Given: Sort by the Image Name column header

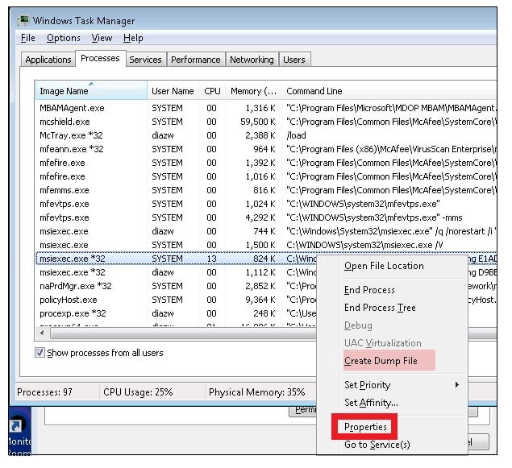Looking at the screenshot, I should point(91,91).
